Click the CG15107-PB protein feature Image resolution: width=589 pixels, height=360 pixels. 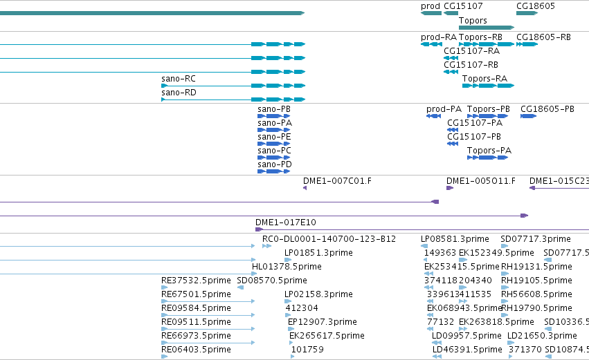453,144
